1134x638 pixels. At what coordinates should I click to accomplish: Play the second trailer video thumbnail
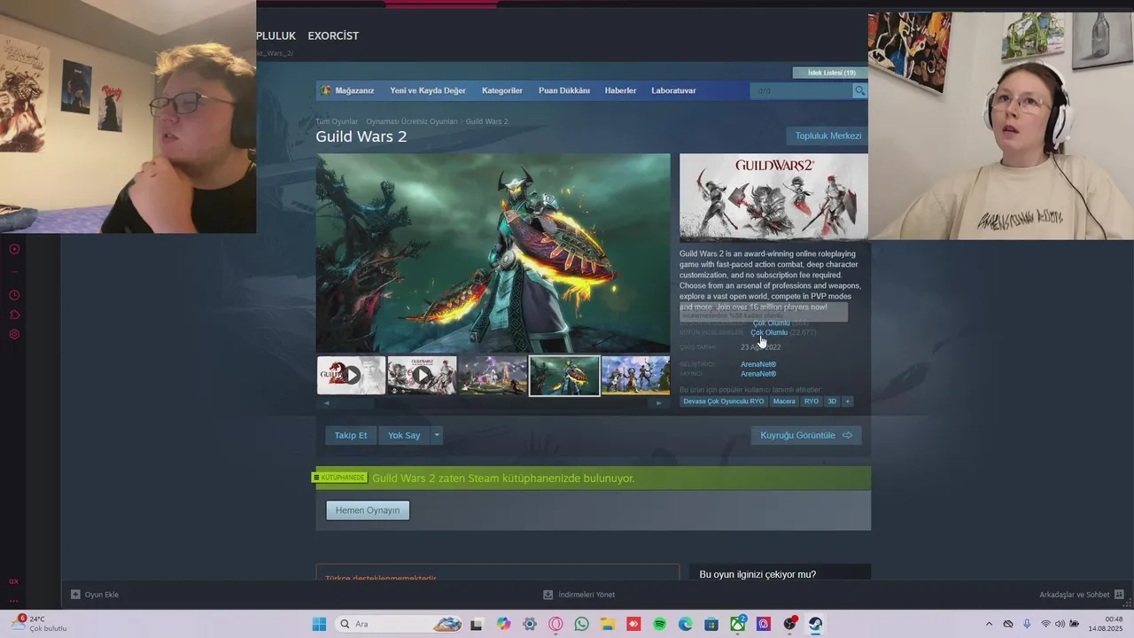coord(422,376)
